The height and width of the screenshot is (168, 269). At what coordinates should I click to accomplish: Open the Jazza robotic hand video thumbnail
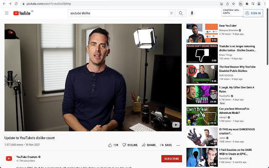coord(202,136)
